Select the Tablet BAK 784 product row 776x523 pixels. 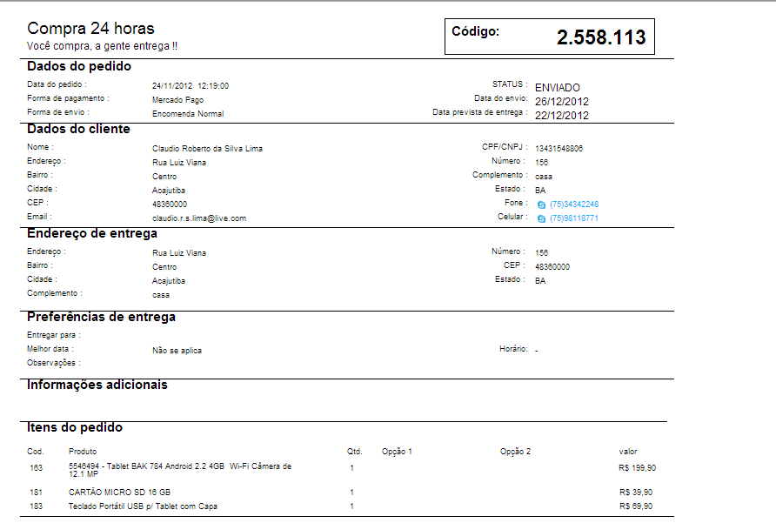pos(343,470)
